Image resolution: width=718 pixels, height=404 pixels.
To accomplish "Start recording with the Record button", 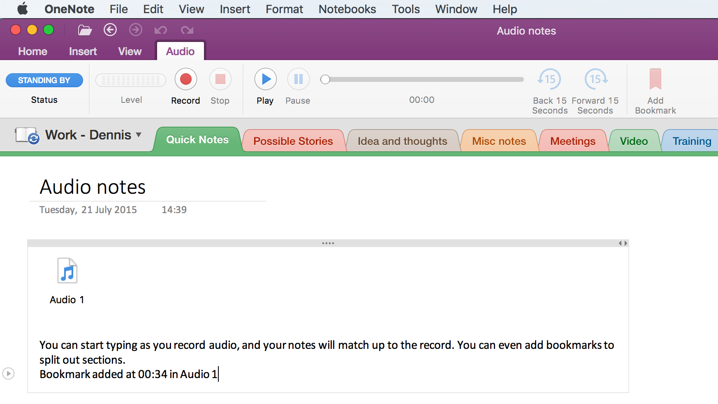I will point(185,79).
